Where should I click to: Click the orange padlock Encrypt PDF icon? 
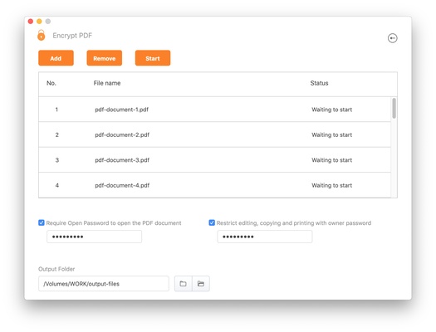[x=42, y=35]
